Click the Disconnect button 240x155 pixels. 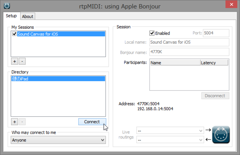point(215,96)
